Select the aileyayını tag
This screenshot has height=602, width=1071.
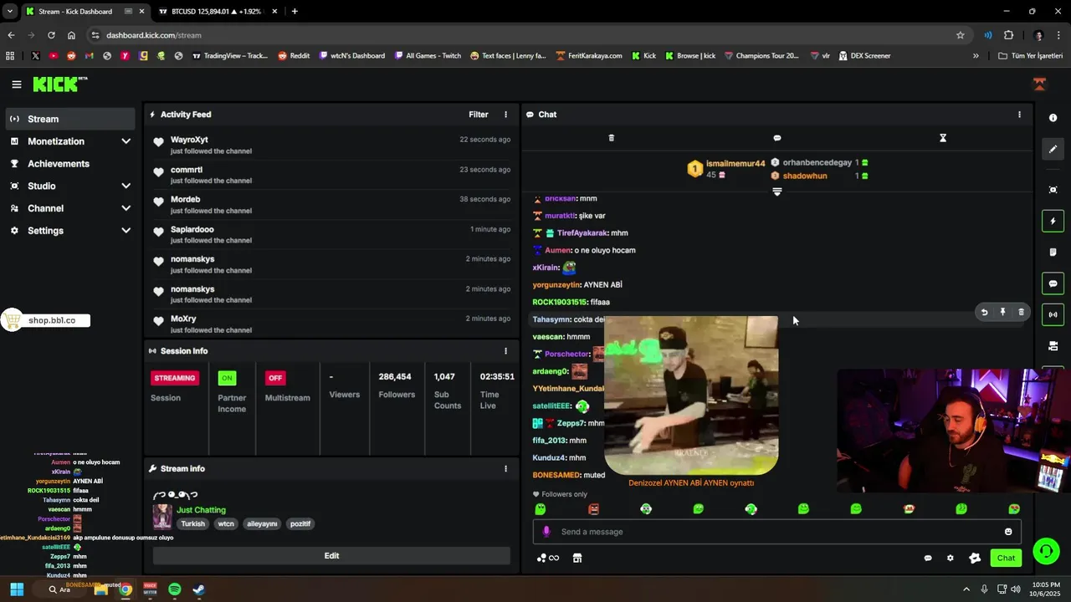pyautogui.click(x=262, y=524)
